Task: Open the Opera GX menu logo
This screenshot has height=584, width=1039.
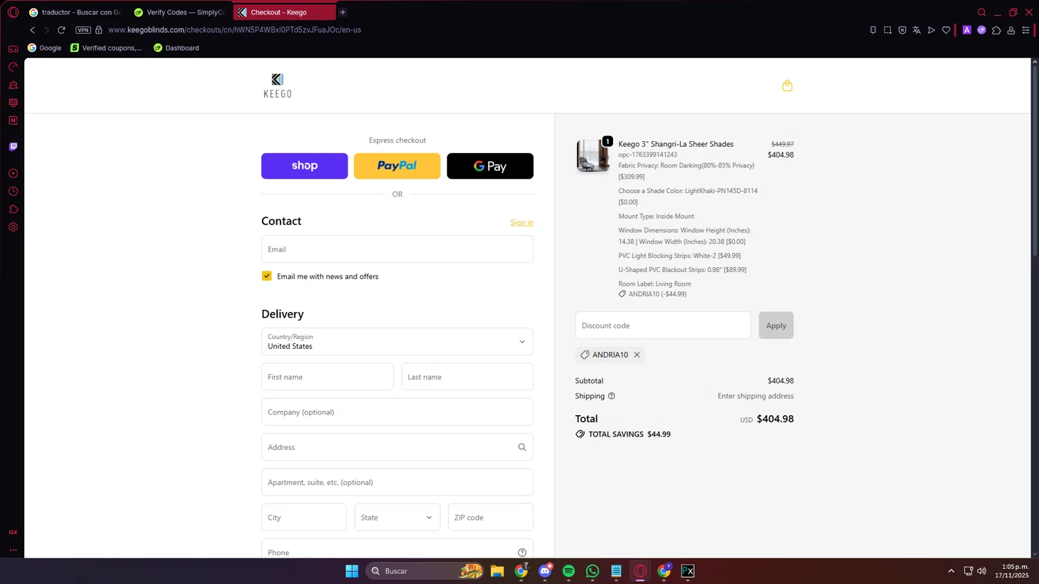Action: tap(13, 12)
